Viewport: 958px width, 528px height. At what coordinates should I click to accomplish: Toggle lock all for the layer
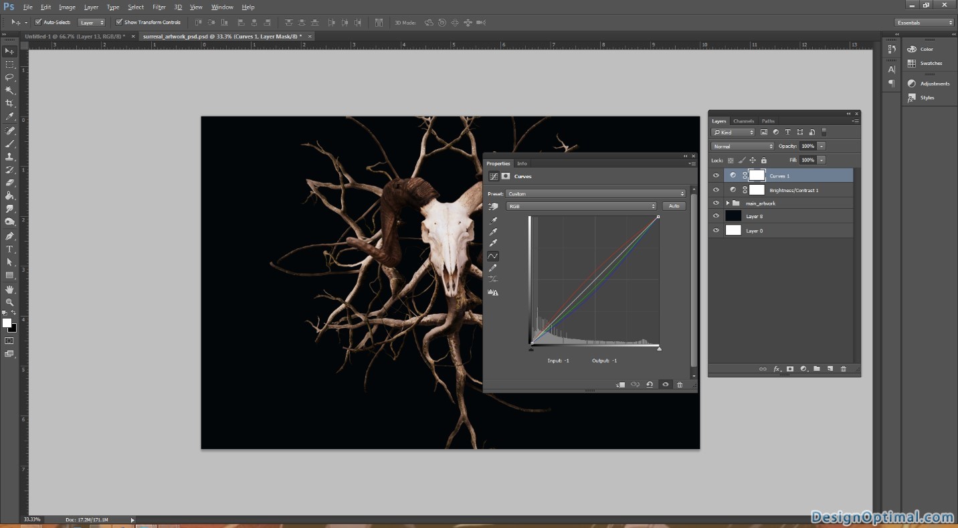763,160
